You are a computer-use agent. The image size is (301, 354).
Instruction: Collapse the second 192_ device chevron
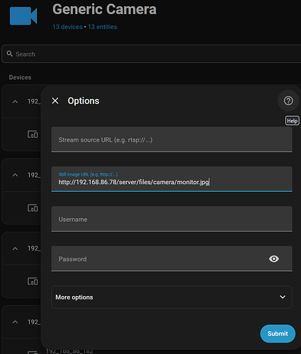pos(15,175)
